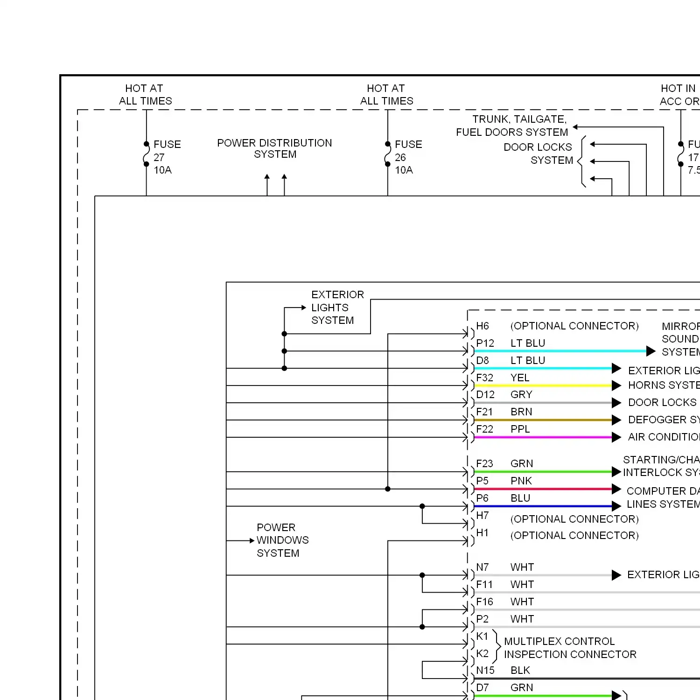Image resolution: width=700 pixels, height=700 pixels.
Task: Select connector pin label K1
Action: pos(482,636)
